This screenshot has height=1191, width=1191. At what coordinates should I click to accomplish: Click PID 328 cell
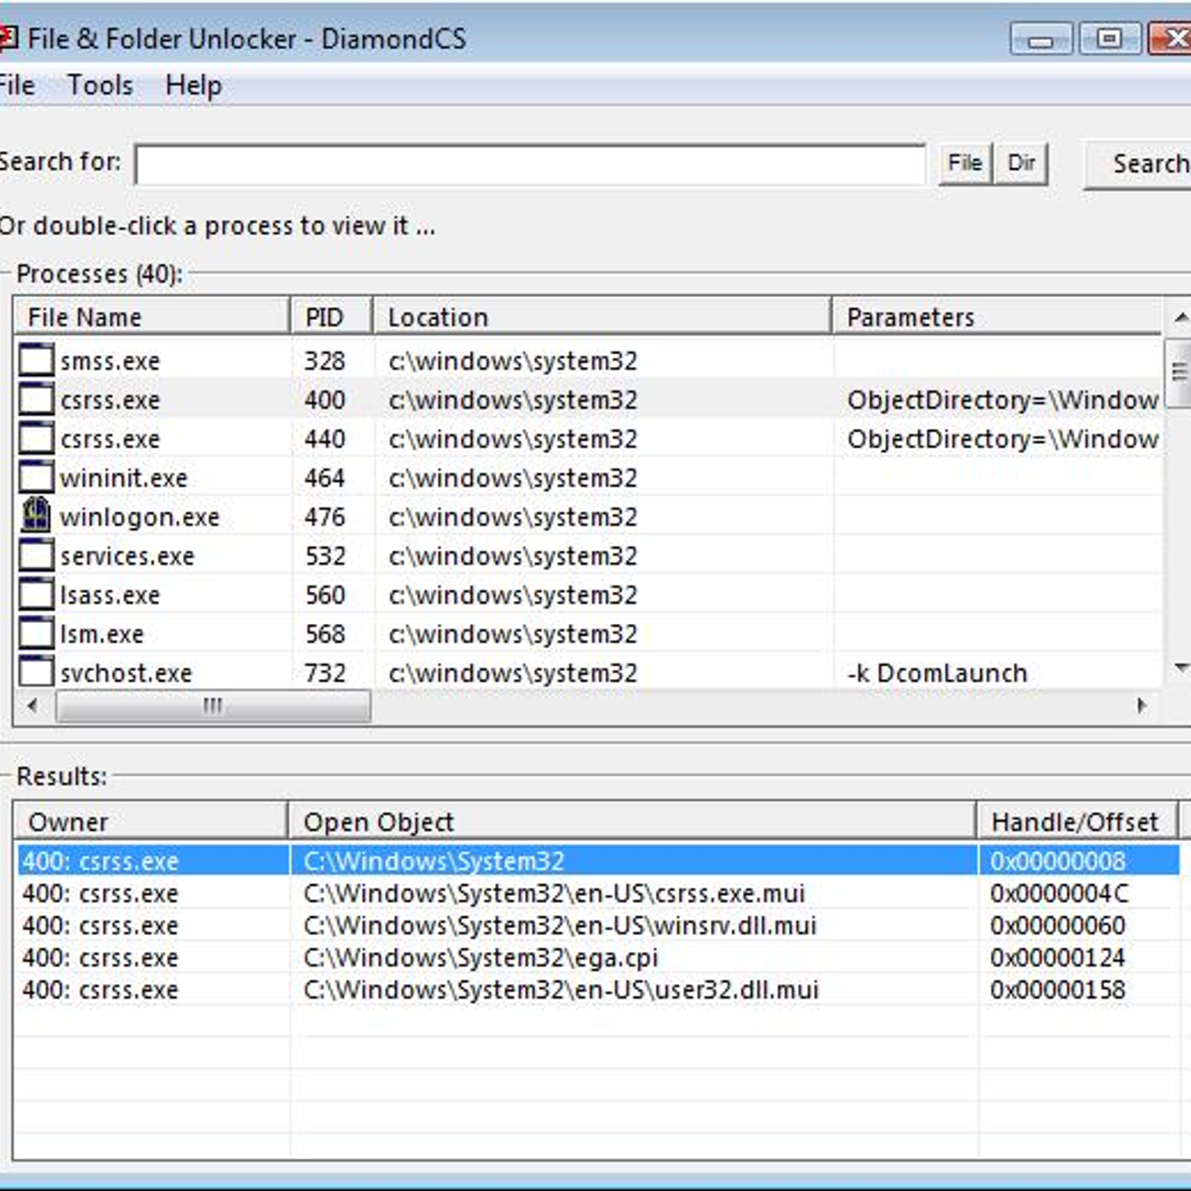click(325, 361)
